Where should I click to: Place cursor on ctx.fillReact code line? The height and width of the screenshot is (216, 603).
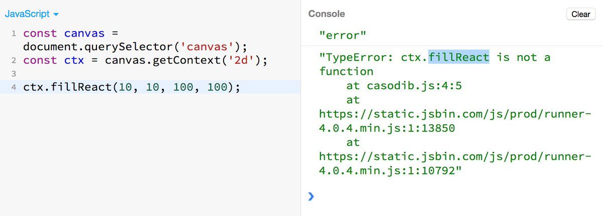coord(133,87)
